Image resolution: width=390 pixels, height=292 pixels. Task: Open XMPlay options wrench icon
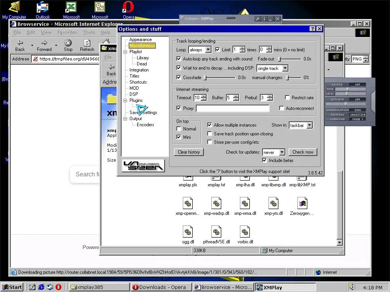tap(258, 19)
